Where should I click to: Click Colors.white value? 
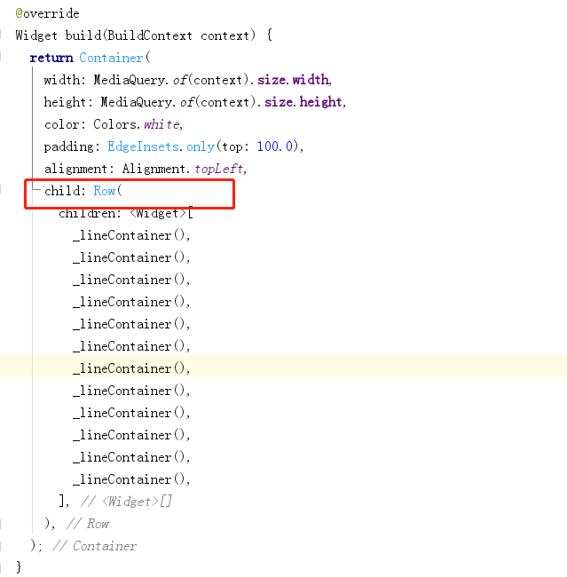[x=137, y=124]
